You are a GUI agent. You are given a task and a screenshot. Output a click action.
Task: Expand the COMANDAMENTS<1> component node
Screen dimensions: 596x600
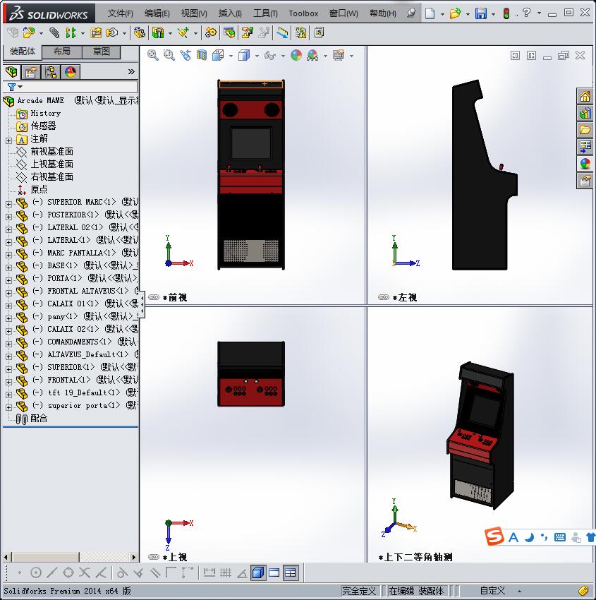pyautogui.click(x=8, y=344)
